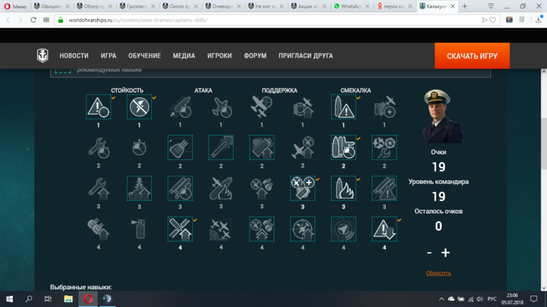Show hidden system tray icons
Screen dimensions: 547x307
[x=441, y=299]
